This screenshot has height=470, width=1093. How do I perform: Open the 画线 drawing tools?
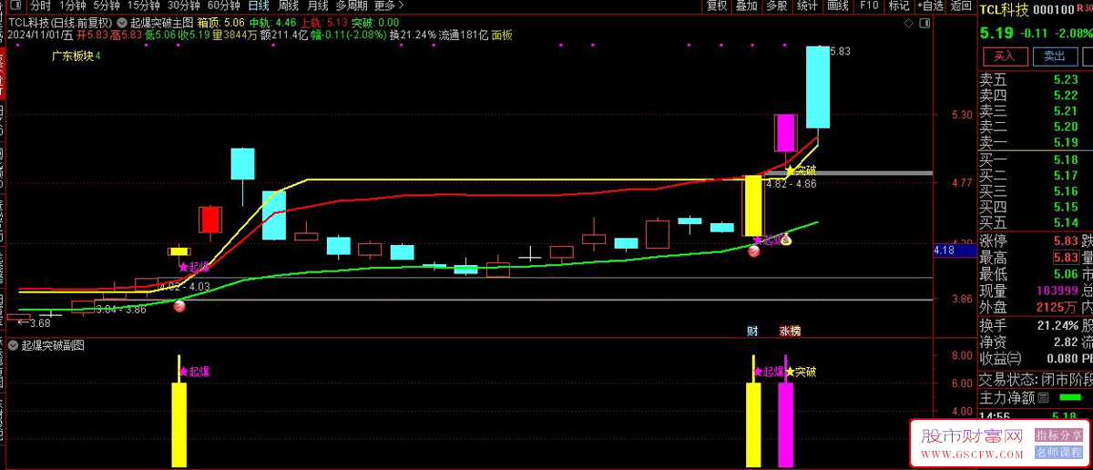coord(837,5)
